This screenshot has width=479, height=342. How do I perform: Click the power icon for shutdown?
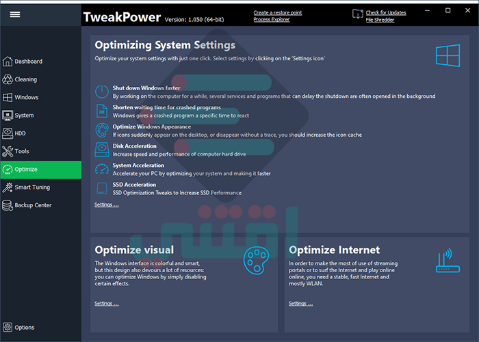click(x=102, y=92)
